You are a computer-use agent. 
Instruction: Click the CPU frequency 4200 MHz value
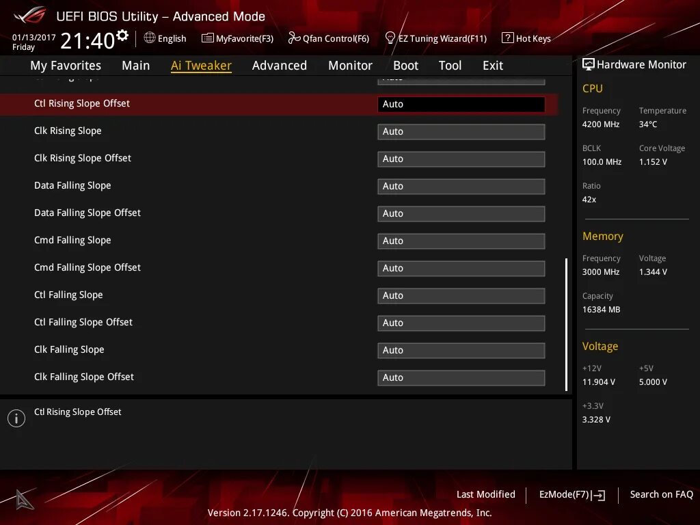[601, 124]
